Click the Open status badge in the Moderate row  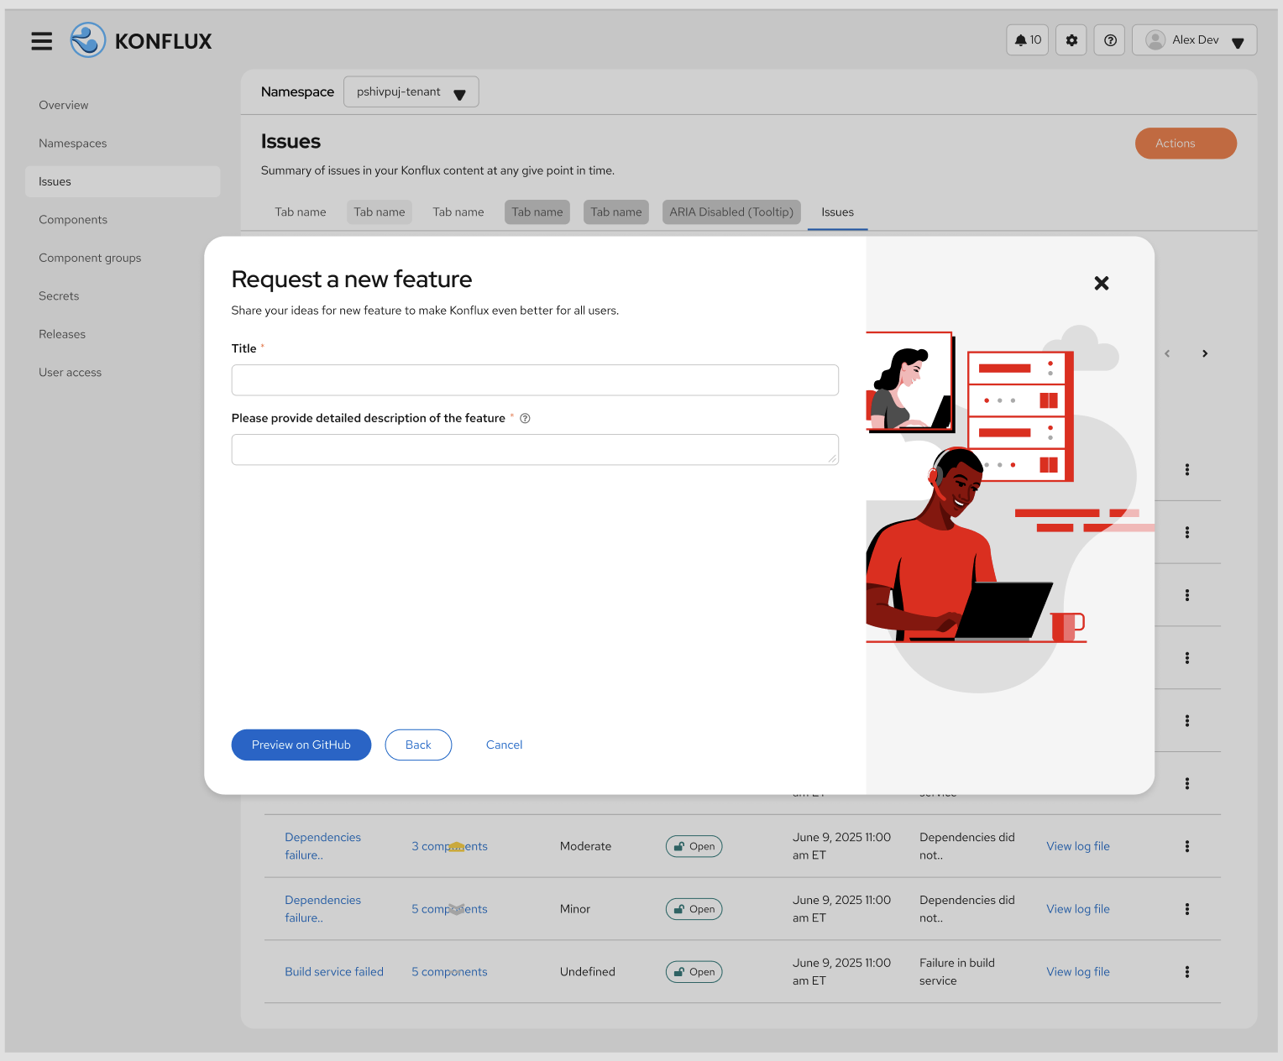(694, 846)
